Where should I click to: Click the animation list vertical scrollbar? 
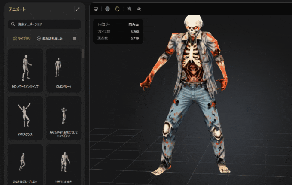point(83,54)
